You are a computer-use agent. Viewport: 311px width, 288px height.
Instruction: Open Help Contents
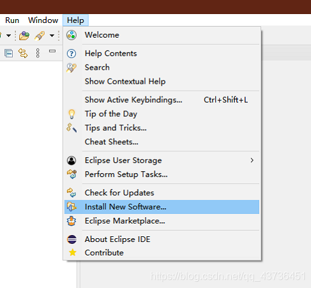162,54
